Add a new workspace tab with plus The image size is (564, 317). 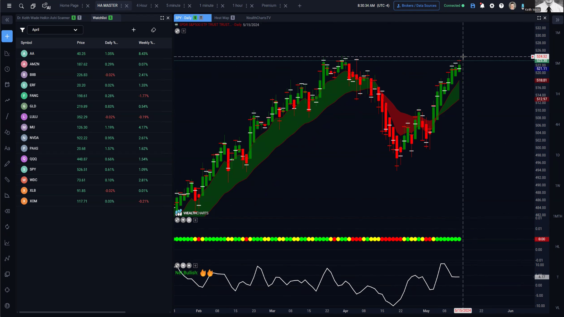(x=300, y=6)
